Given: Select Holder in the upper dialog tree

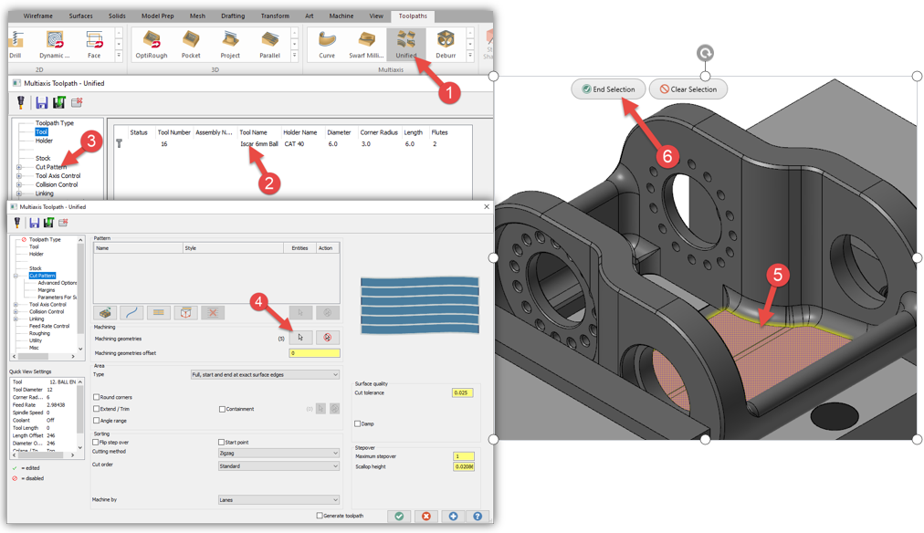Looking at the screenshot, I should click(x=44, y=141).
